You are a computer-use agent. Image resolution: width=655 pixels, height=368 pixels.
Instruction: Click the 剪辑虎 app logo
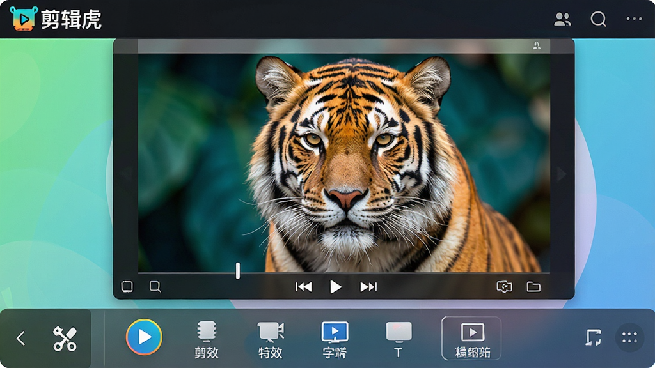click(x=24, y=19)
